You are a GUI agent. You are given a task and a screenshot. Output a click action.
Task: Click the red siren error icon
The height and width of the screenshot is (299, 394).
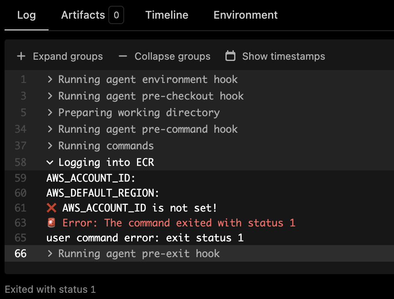point(51,223)
